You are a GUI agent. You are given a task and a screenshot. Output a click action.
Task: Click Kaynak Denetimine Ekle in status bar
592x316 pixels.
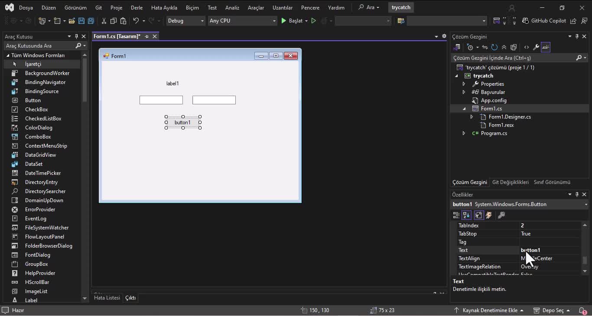[489, 310]
